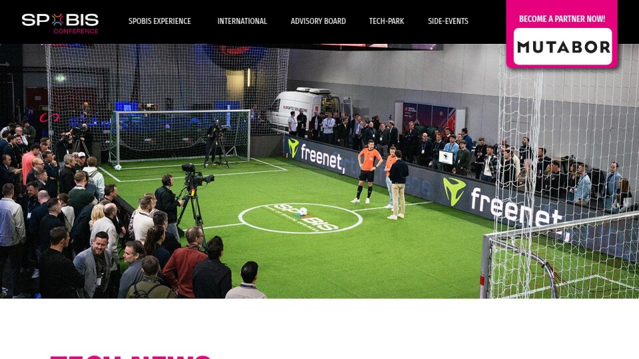
Task: Click the SPOBIS Conference logo
Action: click(x=60, y=24)
